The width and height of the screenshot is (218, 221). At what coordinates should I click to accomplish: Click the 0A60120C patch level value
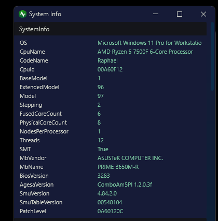[111, 211]
